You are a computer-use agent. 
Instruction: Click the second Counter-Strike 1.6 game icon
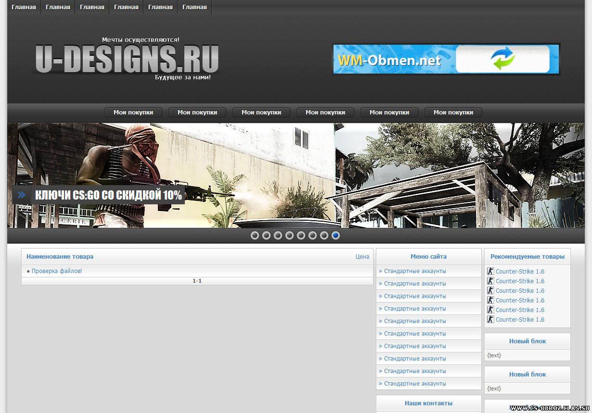coord(490,281)
